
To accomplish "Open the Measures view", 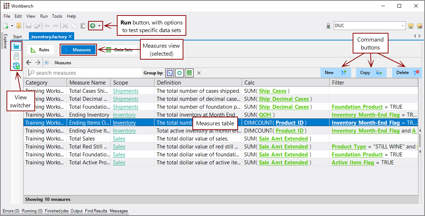I will pyautogui.click(x=78, y=50).
